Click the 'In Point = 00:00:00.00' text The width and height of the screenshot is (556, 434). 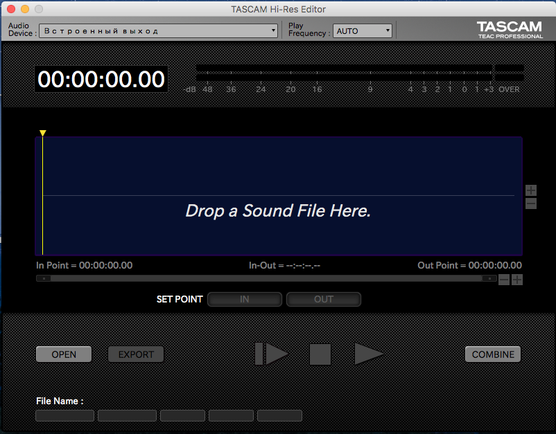(85, 266)
